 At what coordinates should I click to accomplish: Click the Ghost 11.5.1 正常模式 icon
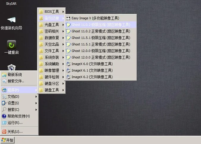[68, 44]
